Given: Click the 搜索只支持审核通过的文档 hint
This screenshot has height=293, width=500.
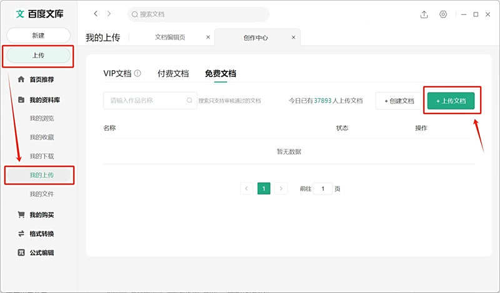Looking at the screenshot, I should 229,101.
